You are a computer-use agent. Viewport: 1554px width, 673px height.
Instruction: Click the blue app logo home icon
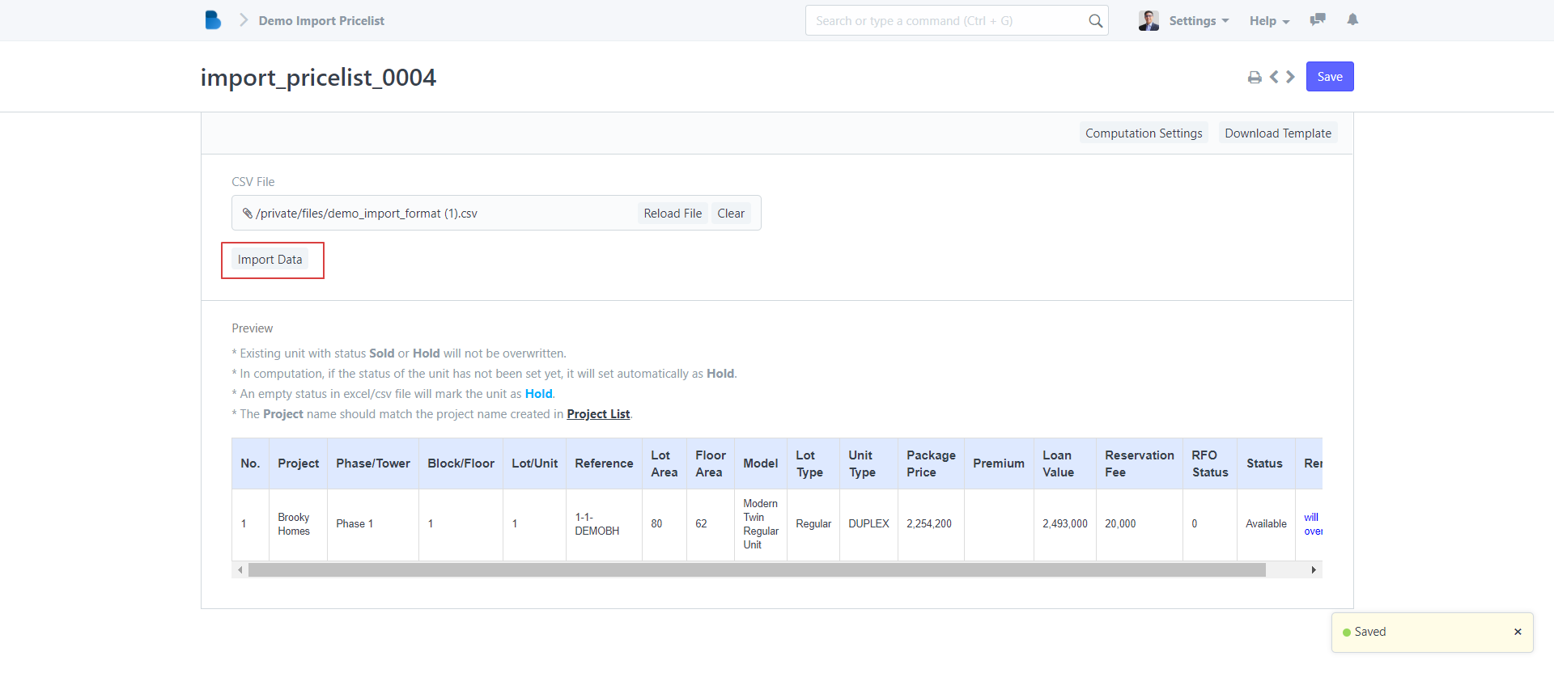click(x=213, y=20)
